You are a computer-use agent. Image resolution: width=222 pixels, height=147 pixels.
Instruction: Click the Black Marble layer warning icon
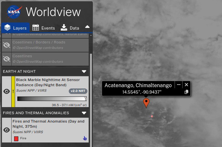point(13,91)
